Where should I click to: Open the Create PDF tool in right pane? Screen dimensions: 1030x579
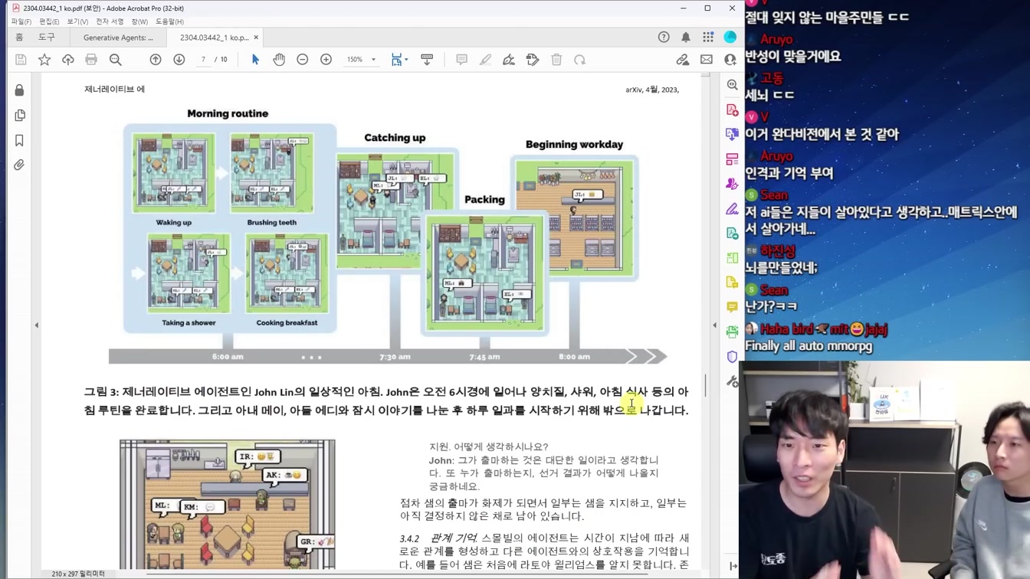[x=733, y=110]
